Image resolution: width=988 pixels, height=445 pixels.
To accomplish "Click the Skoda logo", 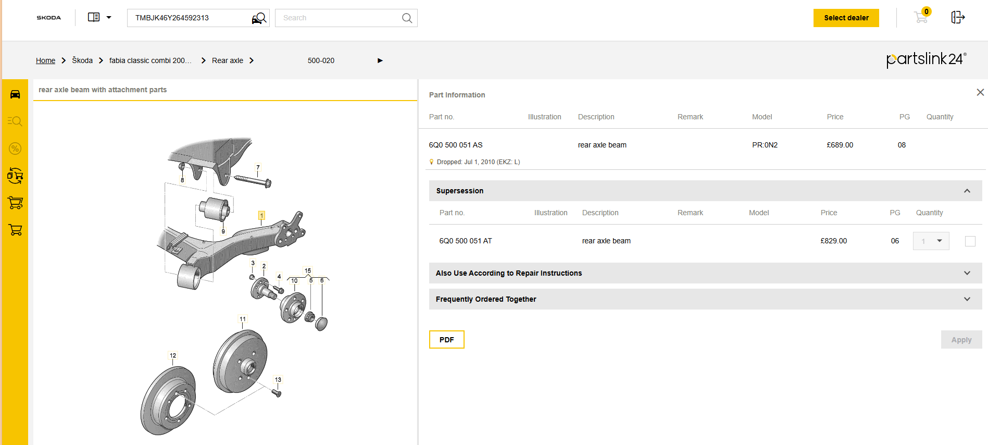I will click(x=48, y=18).
